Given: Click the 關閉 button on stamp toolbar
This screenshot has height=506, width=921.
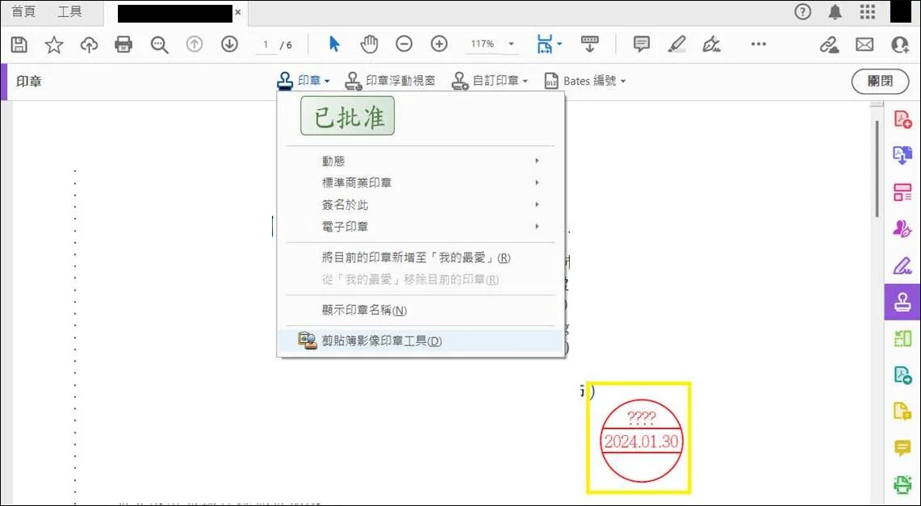Looking at the screenshot, I should pos(880,81).
